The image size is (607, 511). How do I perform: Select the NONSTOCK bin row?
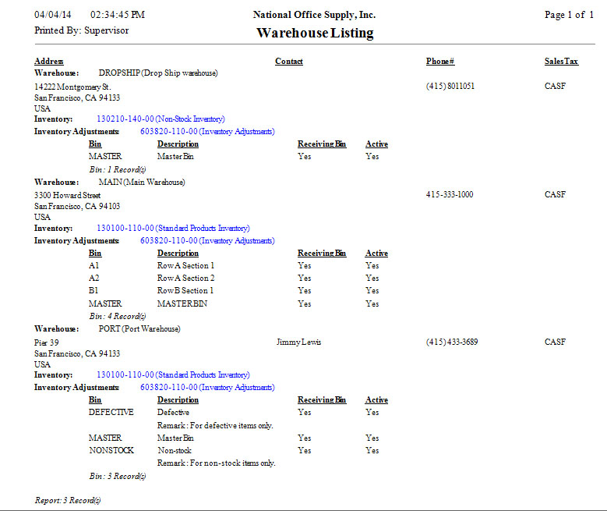[x=111, y=451]
